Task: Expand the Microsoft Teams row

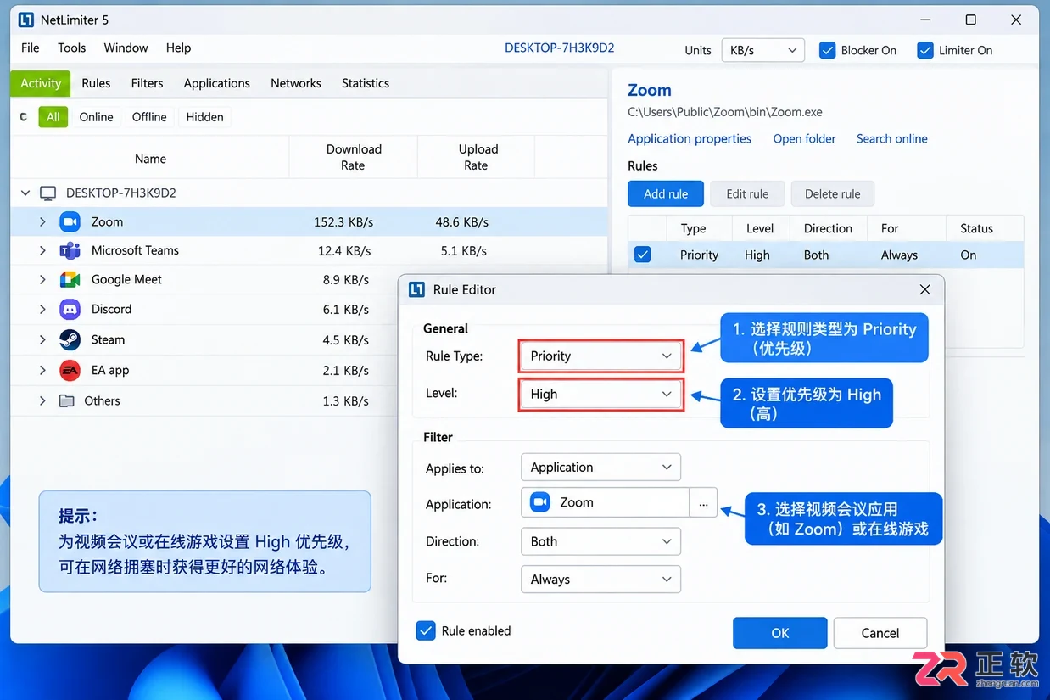Action: (x=42, y=251)
